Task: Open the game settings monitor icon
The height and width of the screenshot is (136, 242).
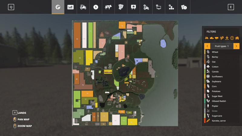Action: tap(159, 7)
